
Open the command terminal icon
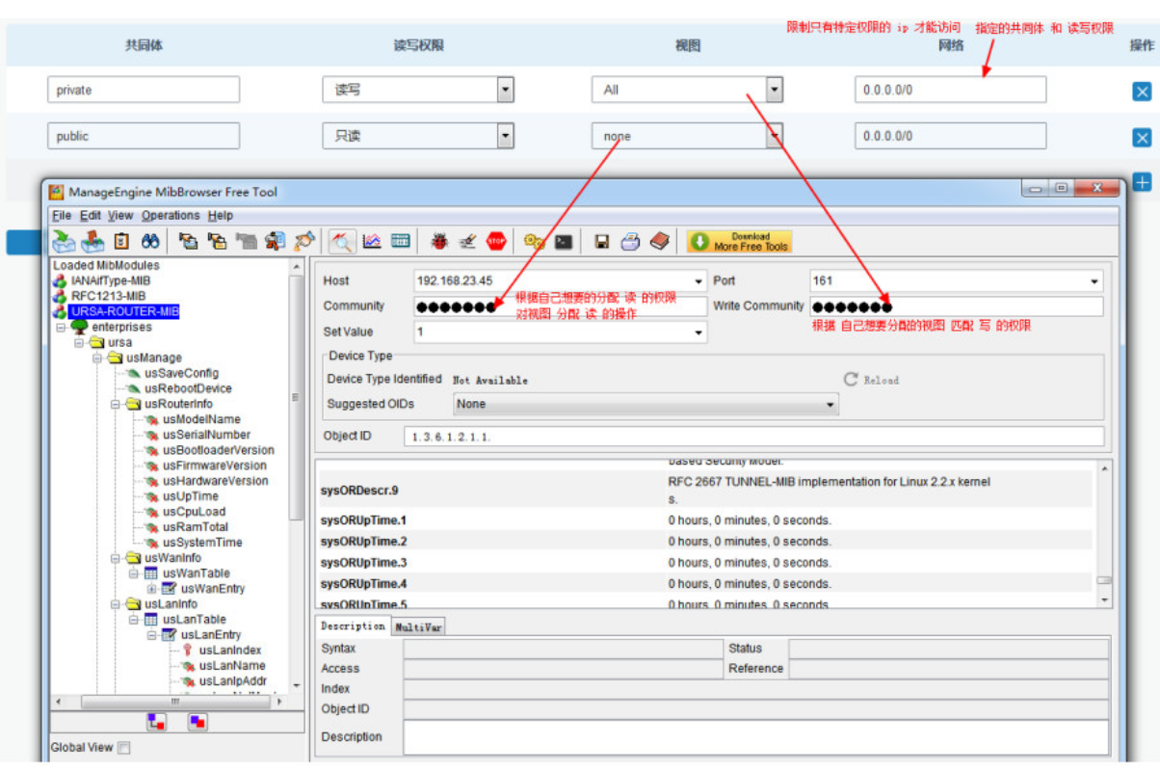(x=564, y=241)
